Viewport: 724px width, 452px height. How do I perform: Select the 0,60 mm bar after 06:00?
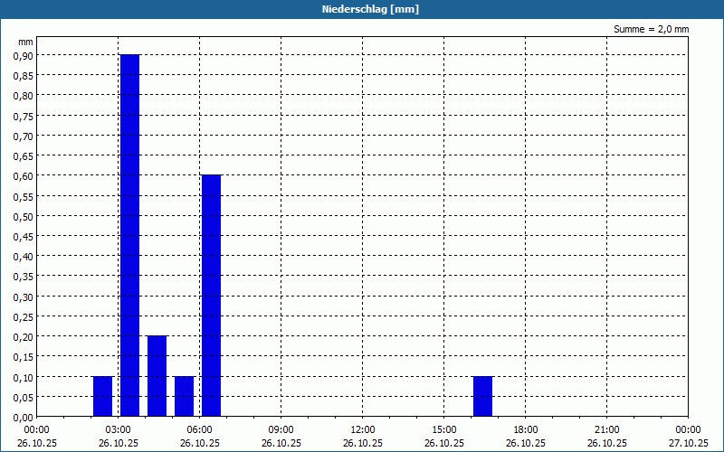tap(212, 296)
